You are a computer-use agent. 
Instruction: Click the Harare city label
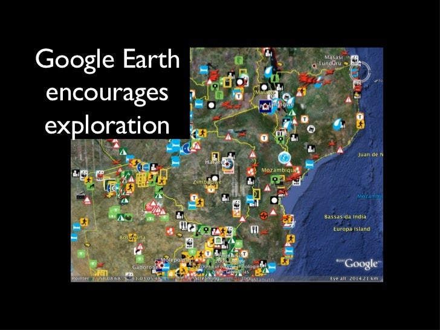[x=213, y=162]
